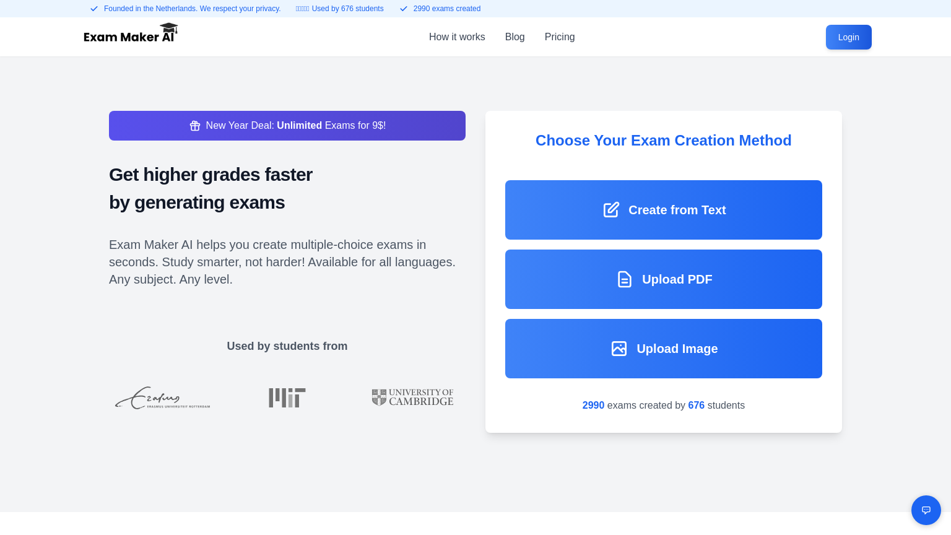Open the How it works page
The height and width of the screenshot is (535, 951).
pyautogui.click(x=457, y=37)
